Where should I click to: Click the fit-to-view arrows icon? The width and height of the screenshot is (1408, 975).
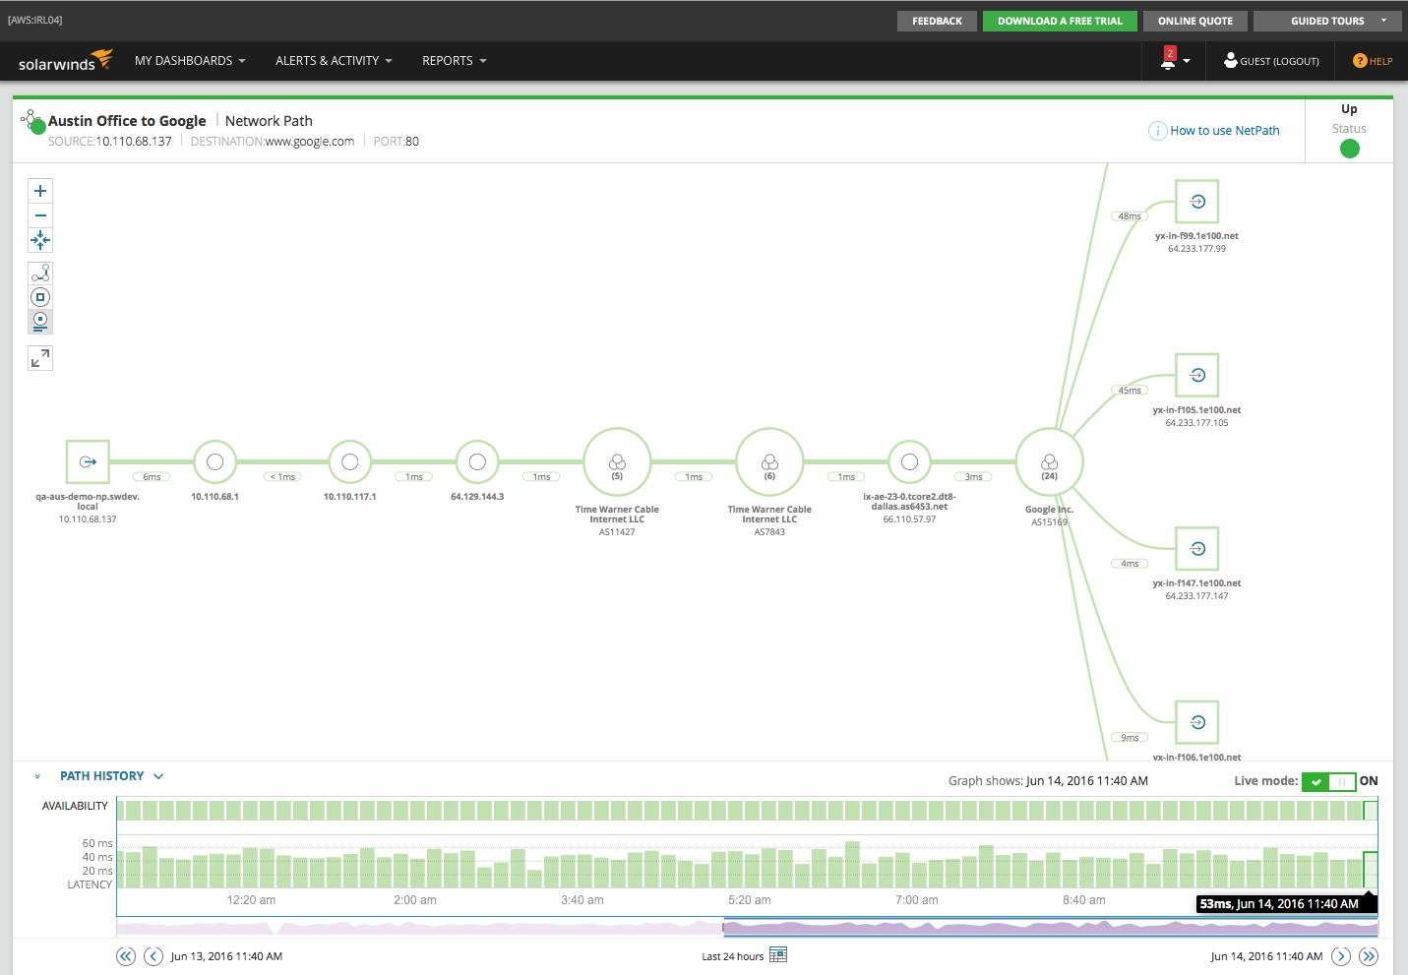click(40, 240)
